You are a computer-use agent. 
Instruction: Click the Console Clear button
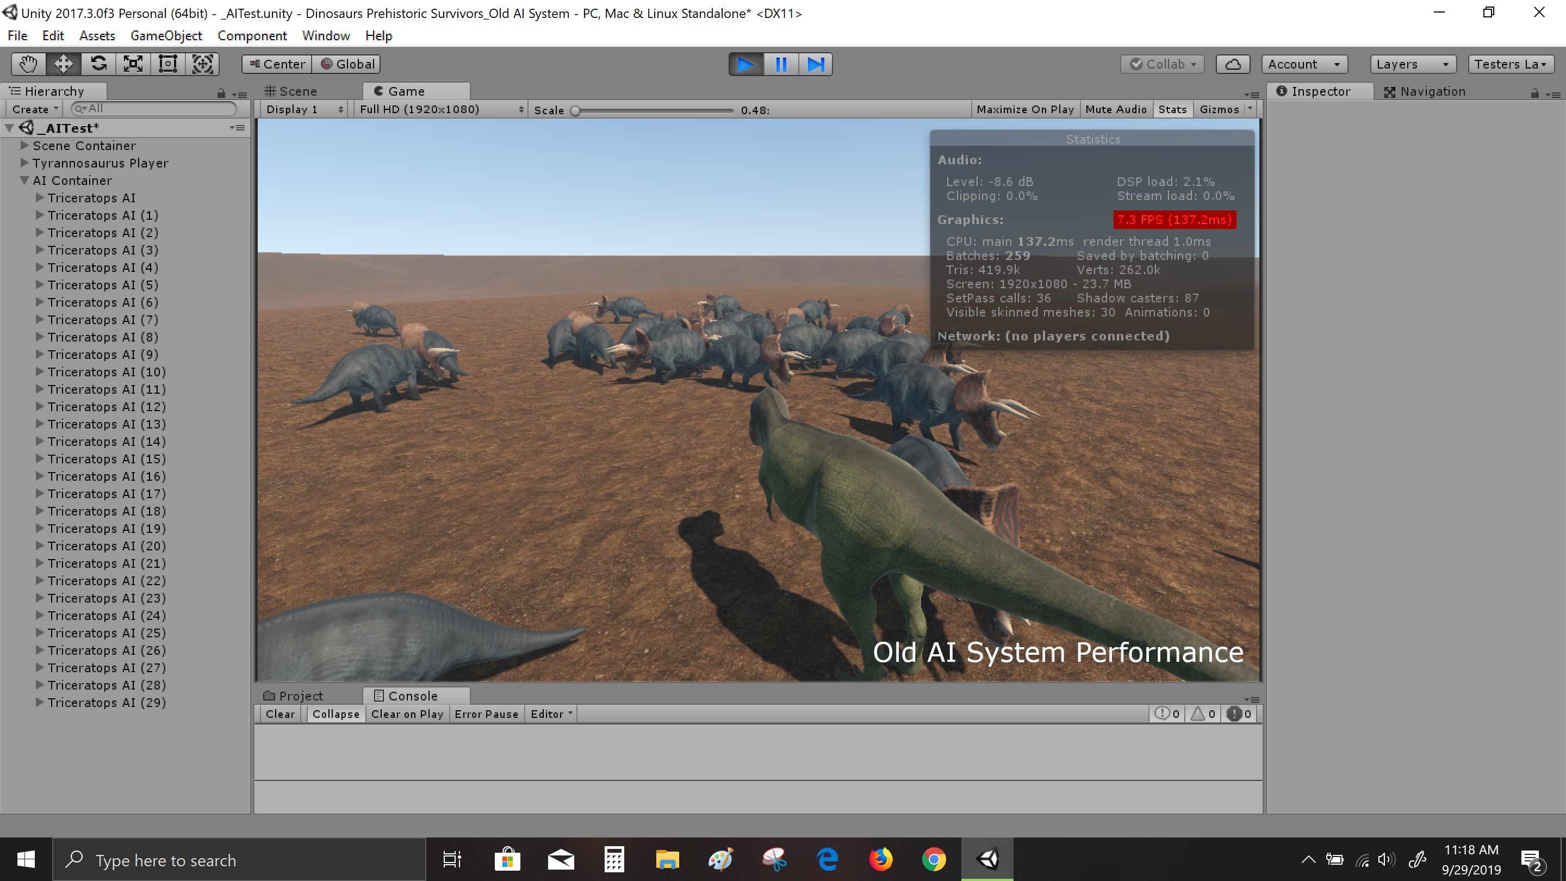point(279,714)
